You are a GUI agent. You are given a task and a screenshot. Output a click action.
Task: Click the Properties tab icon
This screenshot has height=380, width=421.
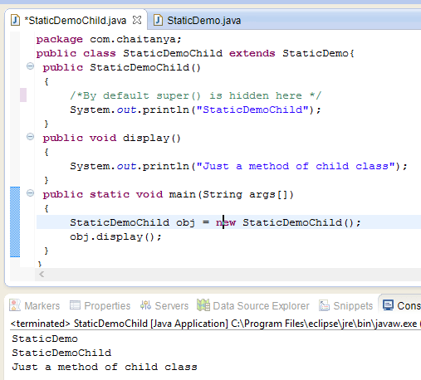tap(75, 305)
